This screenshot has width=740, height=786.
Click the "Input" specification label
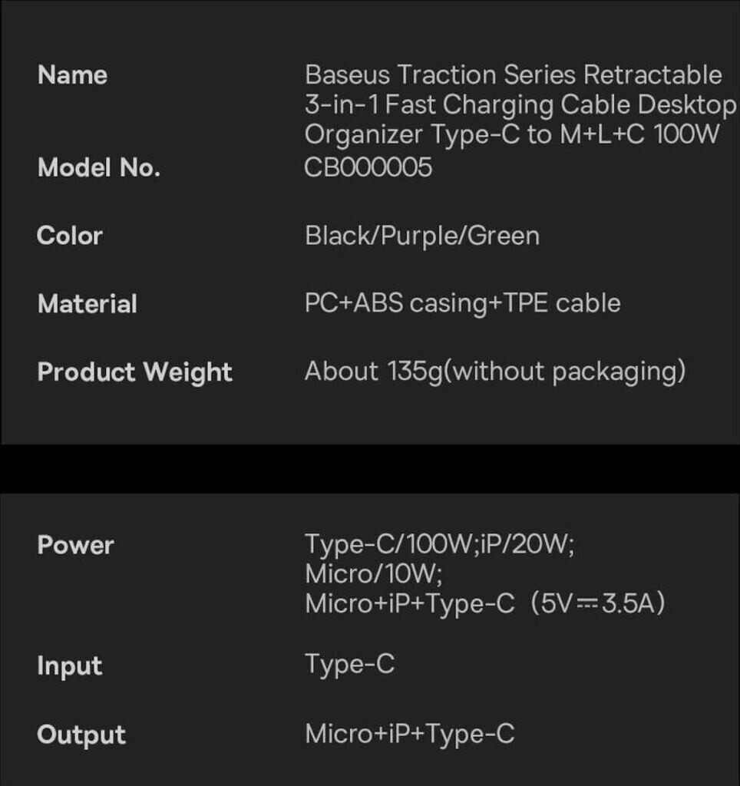pyautogui.click(x=69, y=665)
